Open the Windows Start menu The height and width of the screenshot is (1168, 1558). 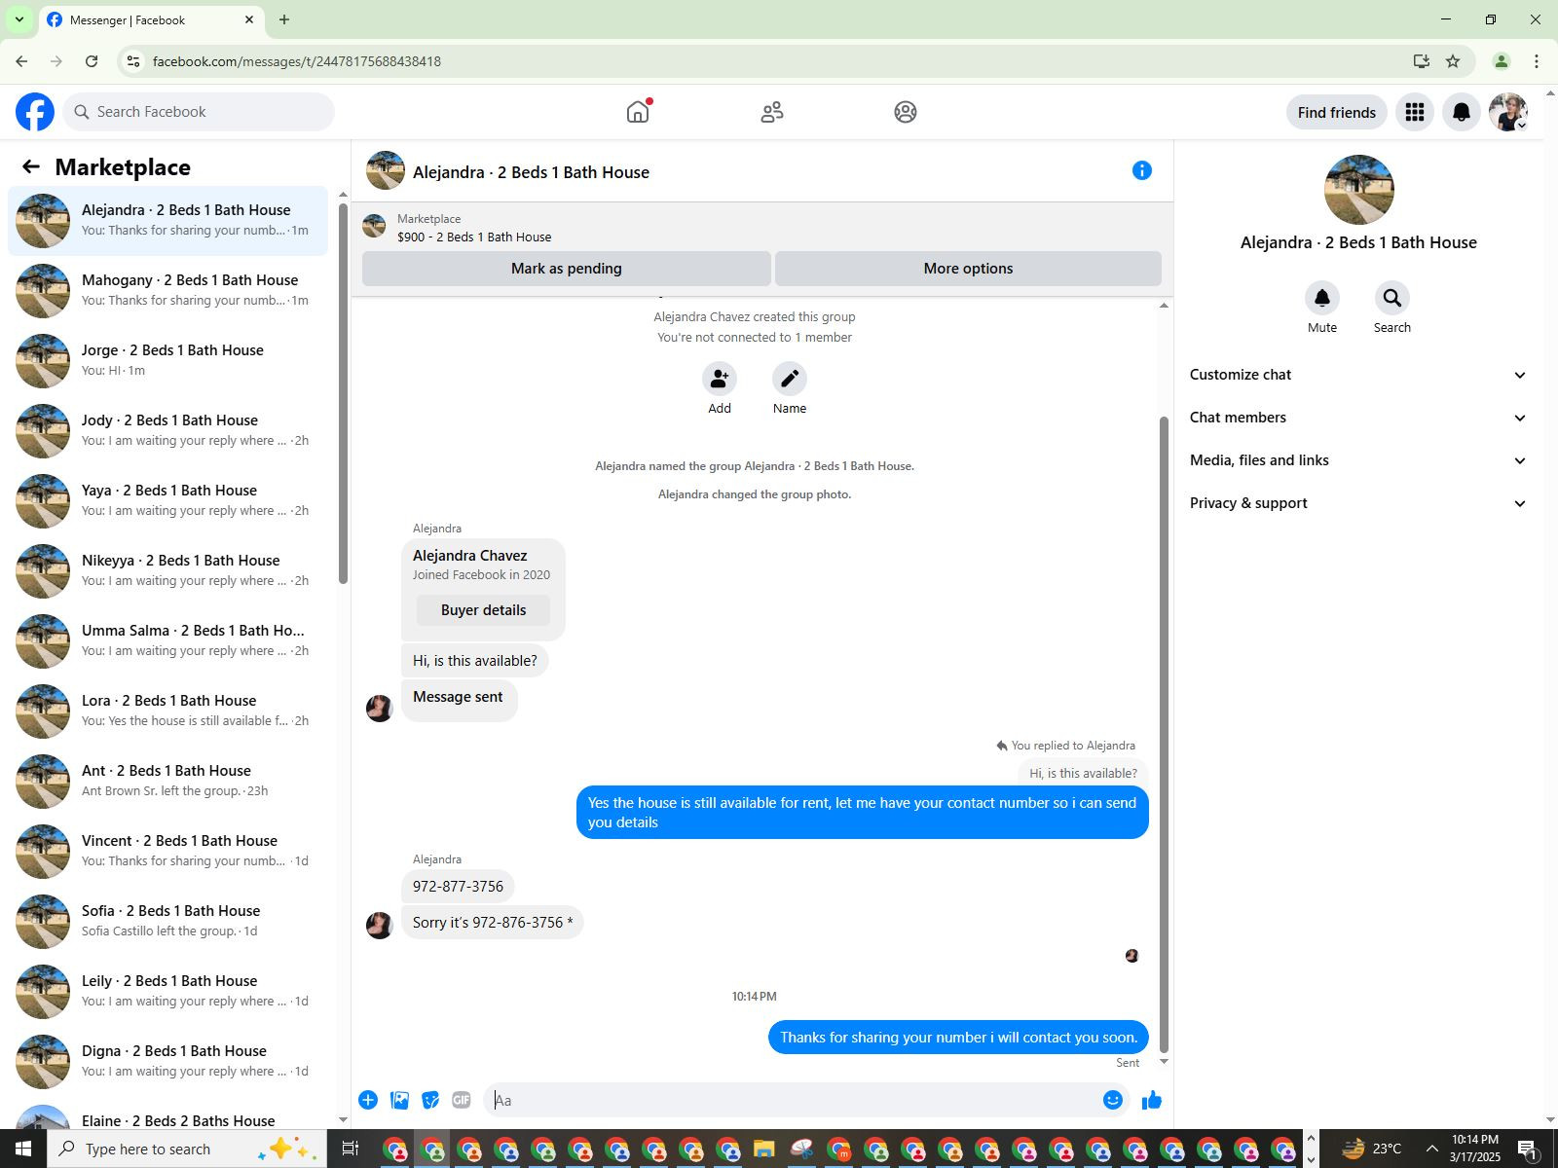[x=23, y=1149]
